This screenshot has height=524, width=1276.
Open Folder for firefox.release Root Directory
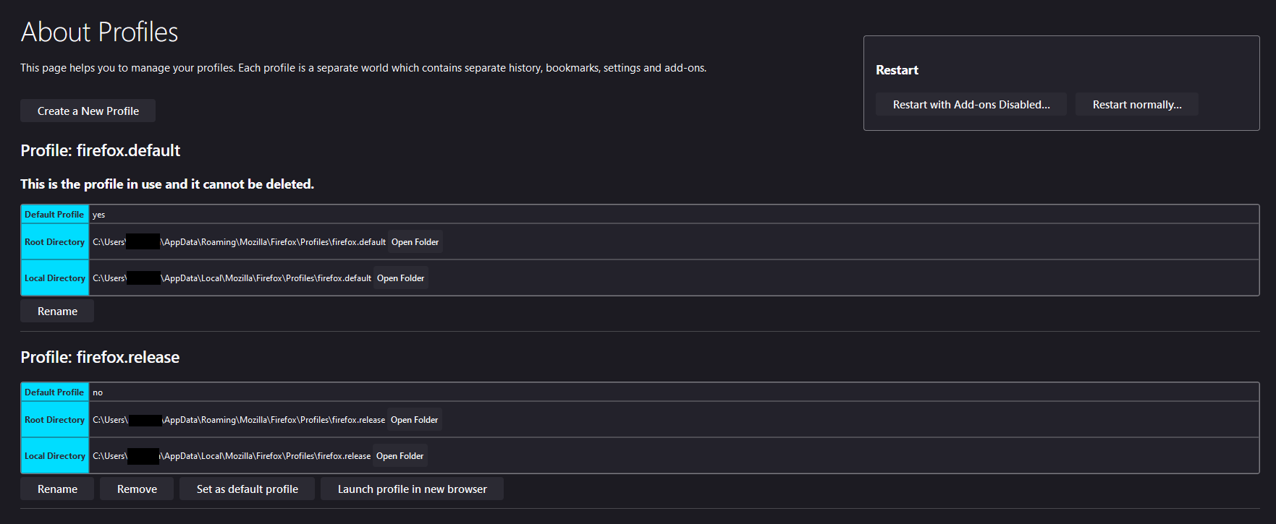(x=414, y=420)
